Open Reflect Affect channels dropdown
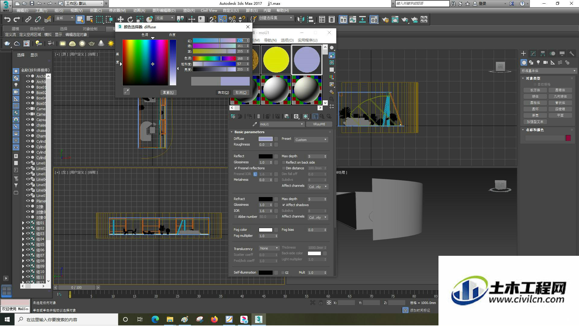 click(318, 187)
